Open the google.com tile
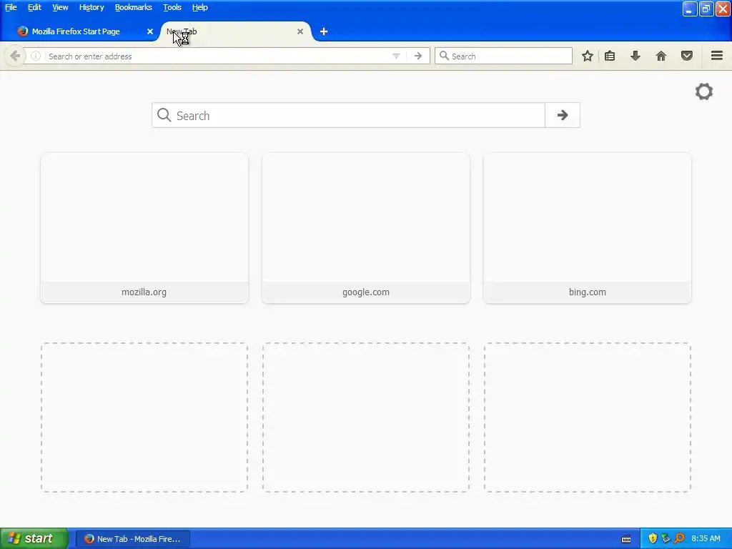This screenshot has height=549, width=732. pos(366,228)
